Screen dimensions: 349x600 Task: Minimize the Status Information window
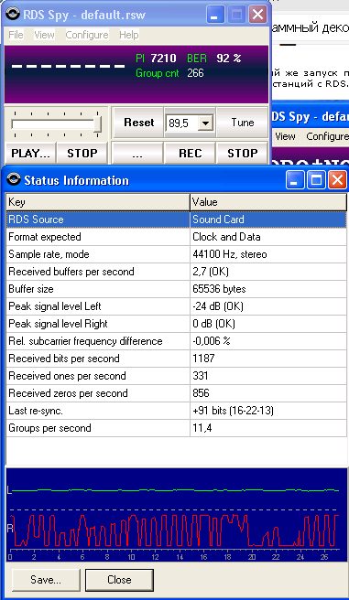(x=295, y=179)
